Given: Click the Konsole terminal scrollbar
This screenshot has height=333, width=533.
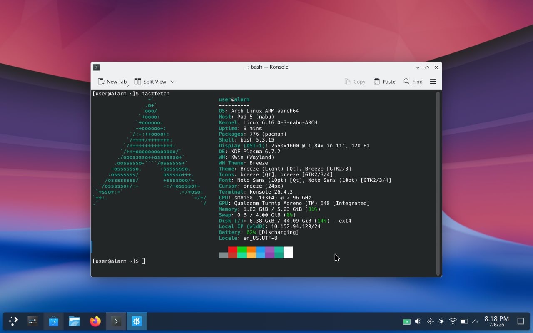Looking at the screenshot, I should [x=438, y=183].
